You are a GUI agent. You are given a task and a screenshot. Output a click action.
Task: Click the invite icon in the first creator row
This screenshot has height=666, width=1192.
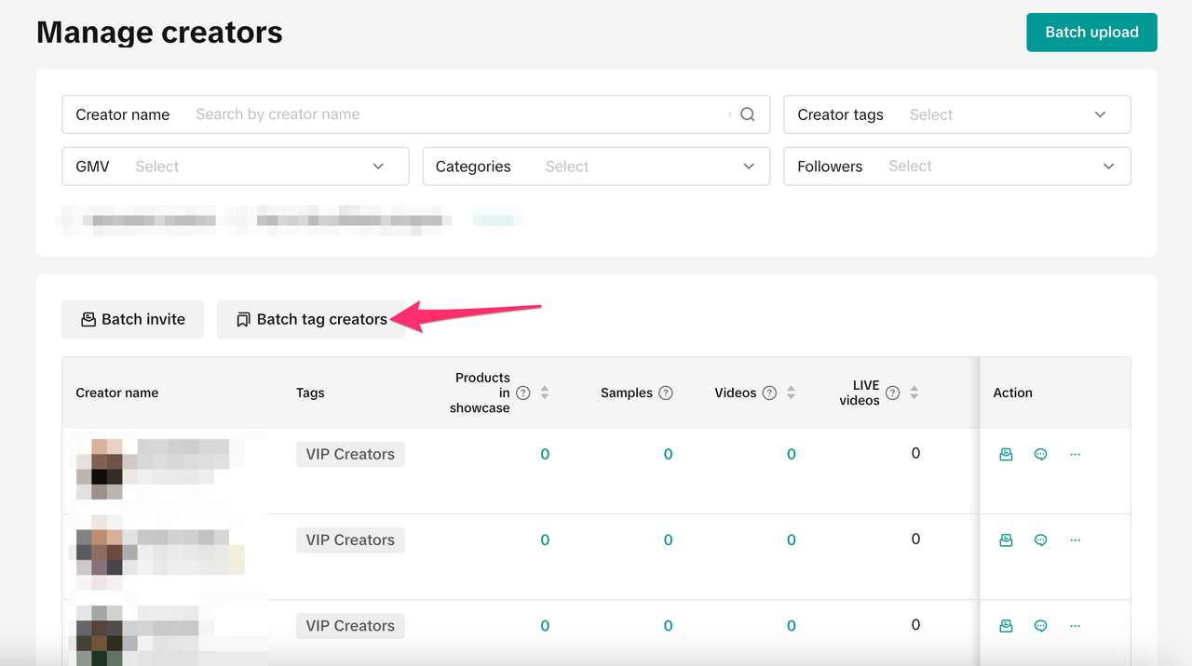pos(1006,455)
